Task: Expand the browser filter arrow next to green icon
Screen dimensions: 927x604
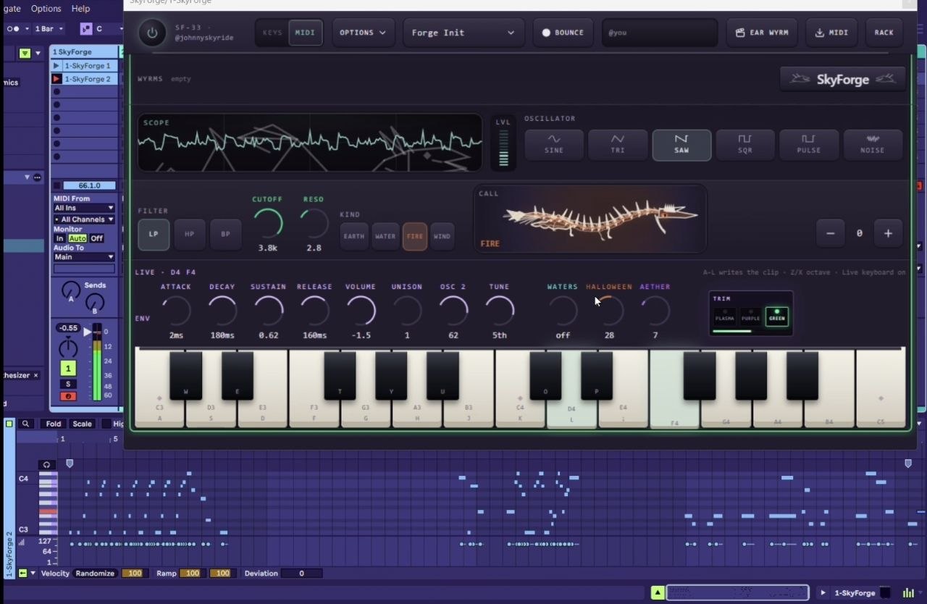Action: (37, 53)
